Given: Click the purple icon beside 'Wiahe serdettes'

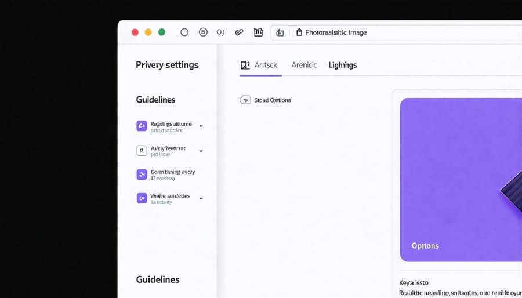Looking at the screenshot, I should click(x=142, y=198).
